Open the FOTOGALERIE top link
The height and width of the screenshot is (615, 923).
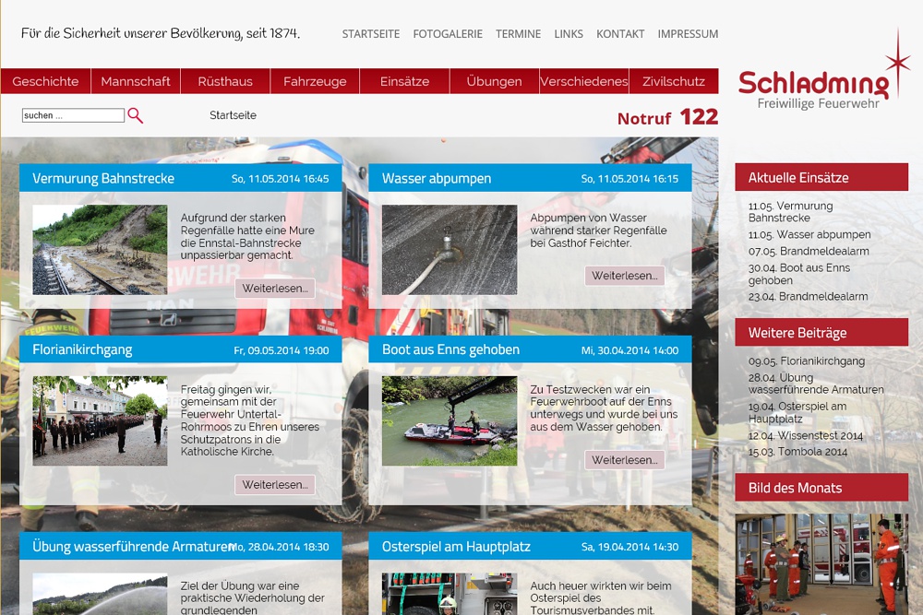click(x=448, y=34)
